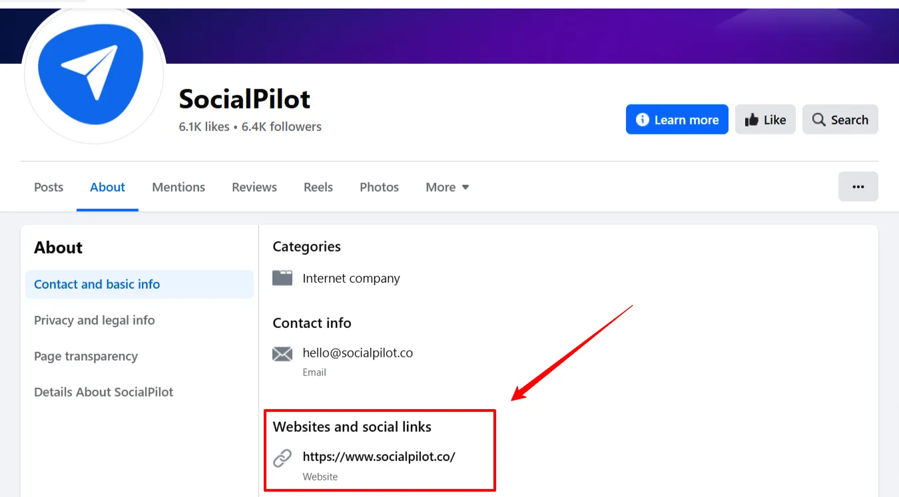Open the https://www.socialpilot.co/ website link

(379, 456)
